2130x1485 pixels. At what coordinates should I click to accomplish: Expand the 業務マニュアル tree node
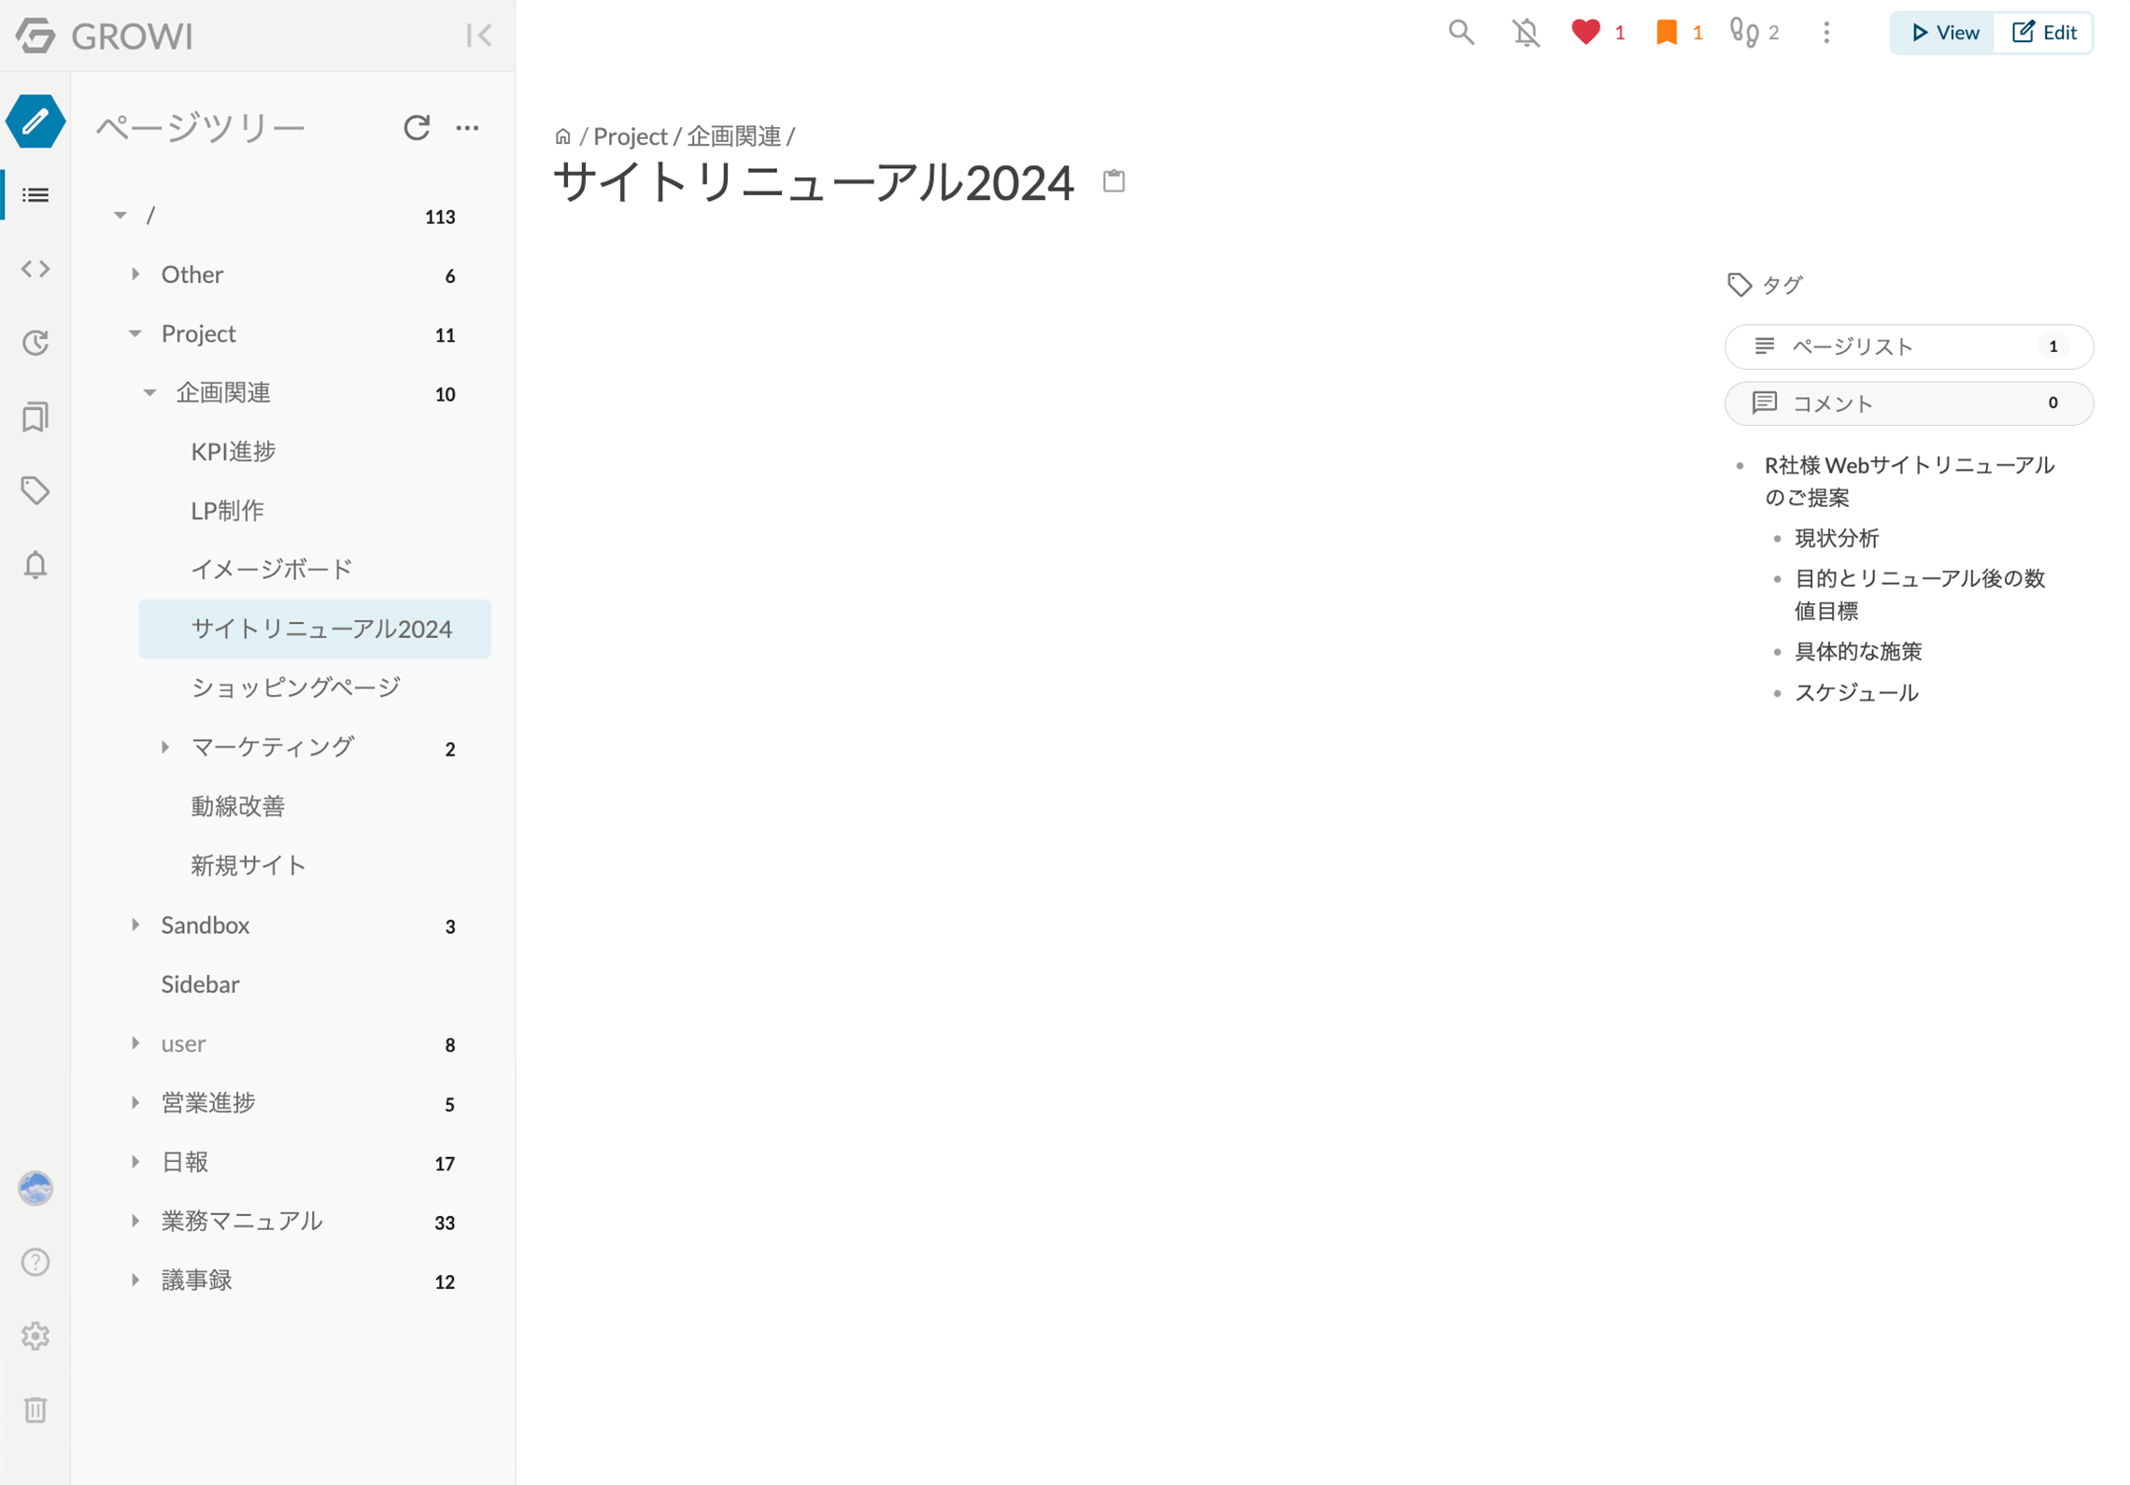pyautogui.click(x=135, y=1221)
